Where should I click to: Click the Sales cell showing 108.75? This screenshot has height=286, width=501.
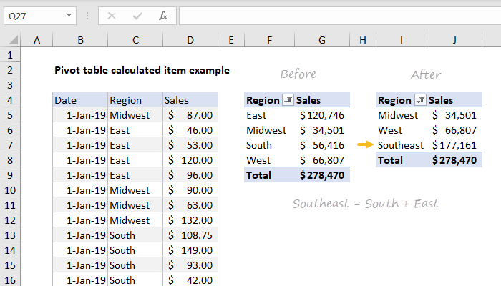[190, 235]
